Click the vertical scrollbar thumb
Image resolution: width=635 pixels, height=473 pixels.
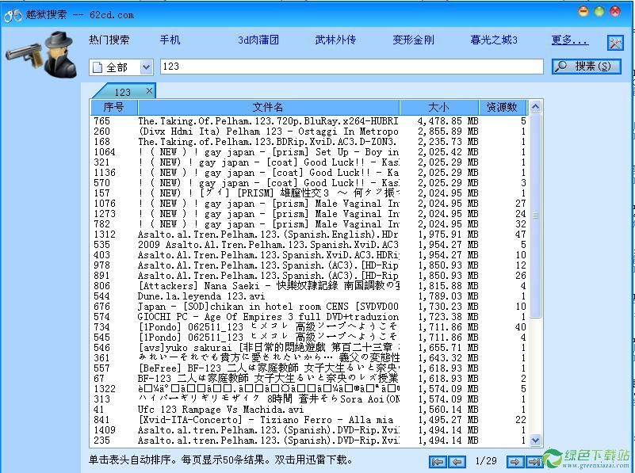[535, 216]
